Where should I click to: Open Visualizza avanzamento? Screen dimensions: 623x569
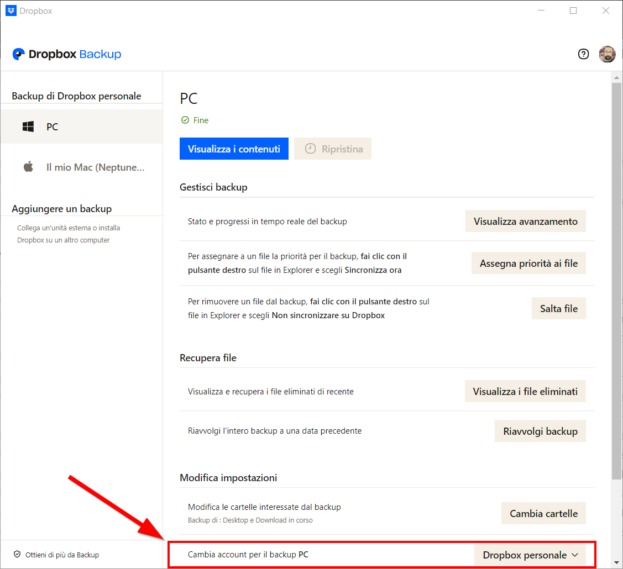click(x=525, y=221)
